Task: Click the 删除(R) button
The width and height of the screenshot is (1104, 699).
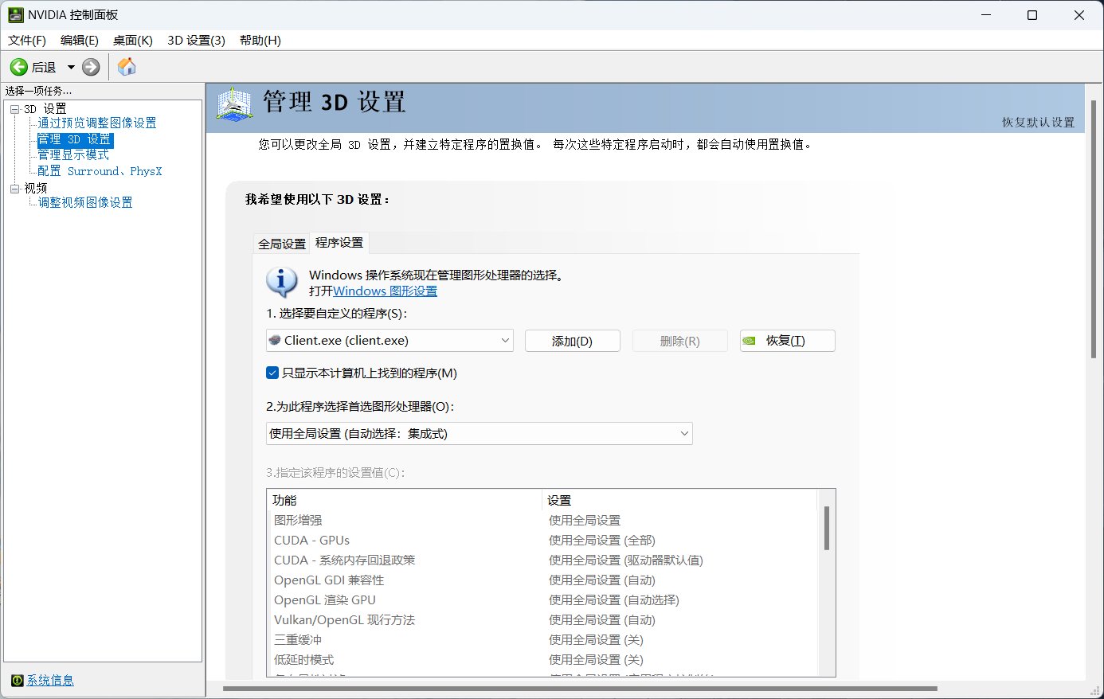Action: pos(680,341)
